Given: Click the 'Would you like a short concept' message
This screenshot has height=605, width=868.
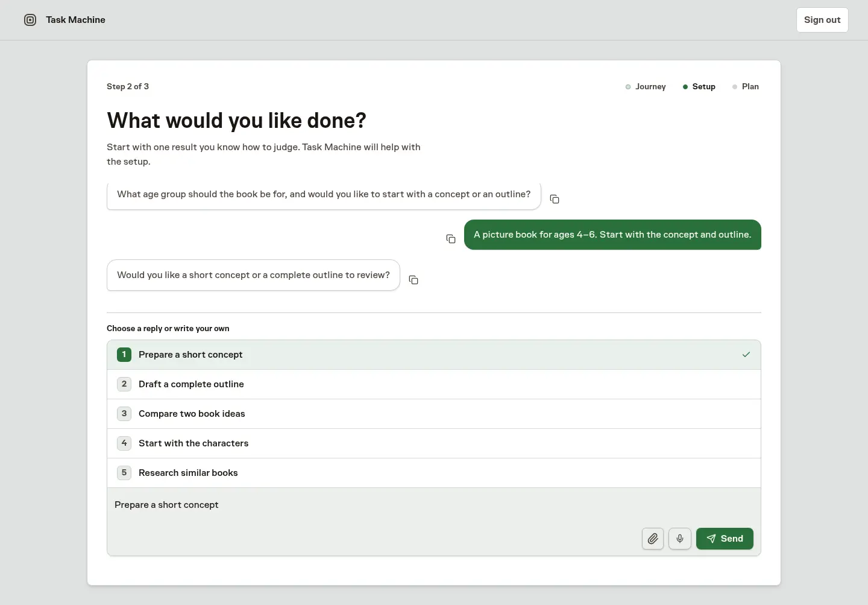Looking at the screenshot, I should click(x=253, y=275).
